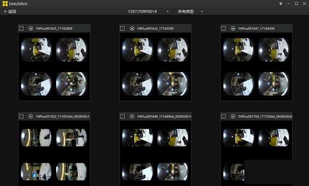The image size is (309, 186).
Task: Open file name F4Plus091649_171649AA
Action: tap(164, 117)
